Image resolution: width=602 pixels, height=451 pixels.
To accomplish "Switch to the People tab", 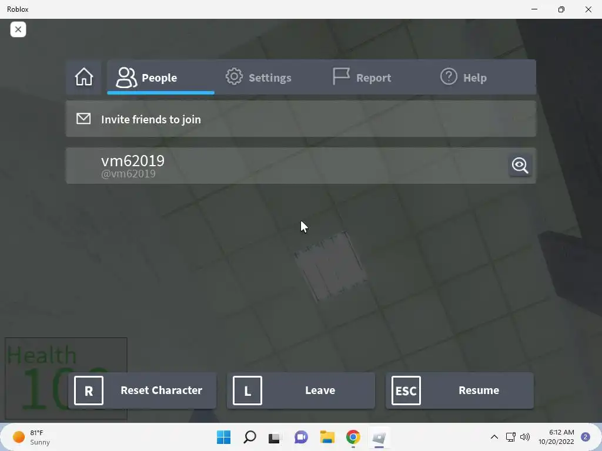I will click(160, 77).
